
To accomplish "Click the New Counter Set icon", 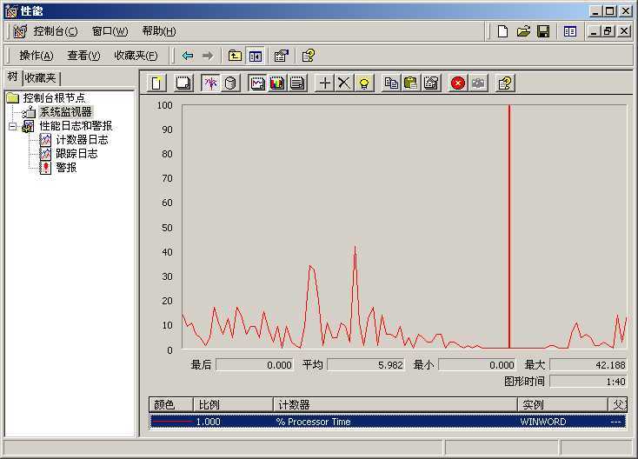I will coord(156,83).
